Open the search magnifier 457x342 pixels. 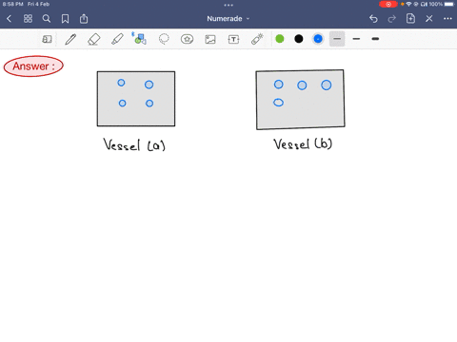(47, 19)
